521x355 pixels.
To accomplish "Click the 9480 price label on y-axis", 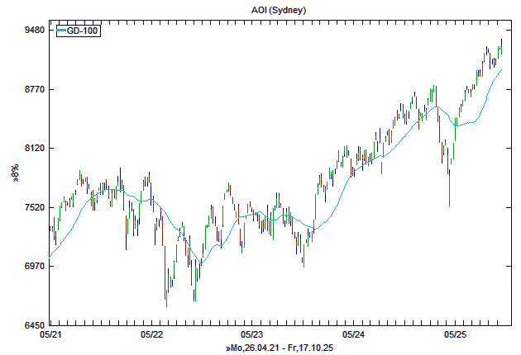I will point(34,30).
